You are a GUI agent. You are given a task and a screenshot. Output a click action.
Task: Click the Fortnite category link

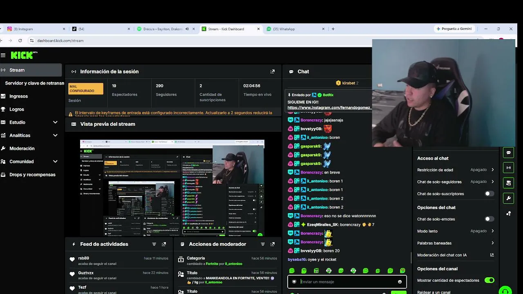click(x=212, y=264)
